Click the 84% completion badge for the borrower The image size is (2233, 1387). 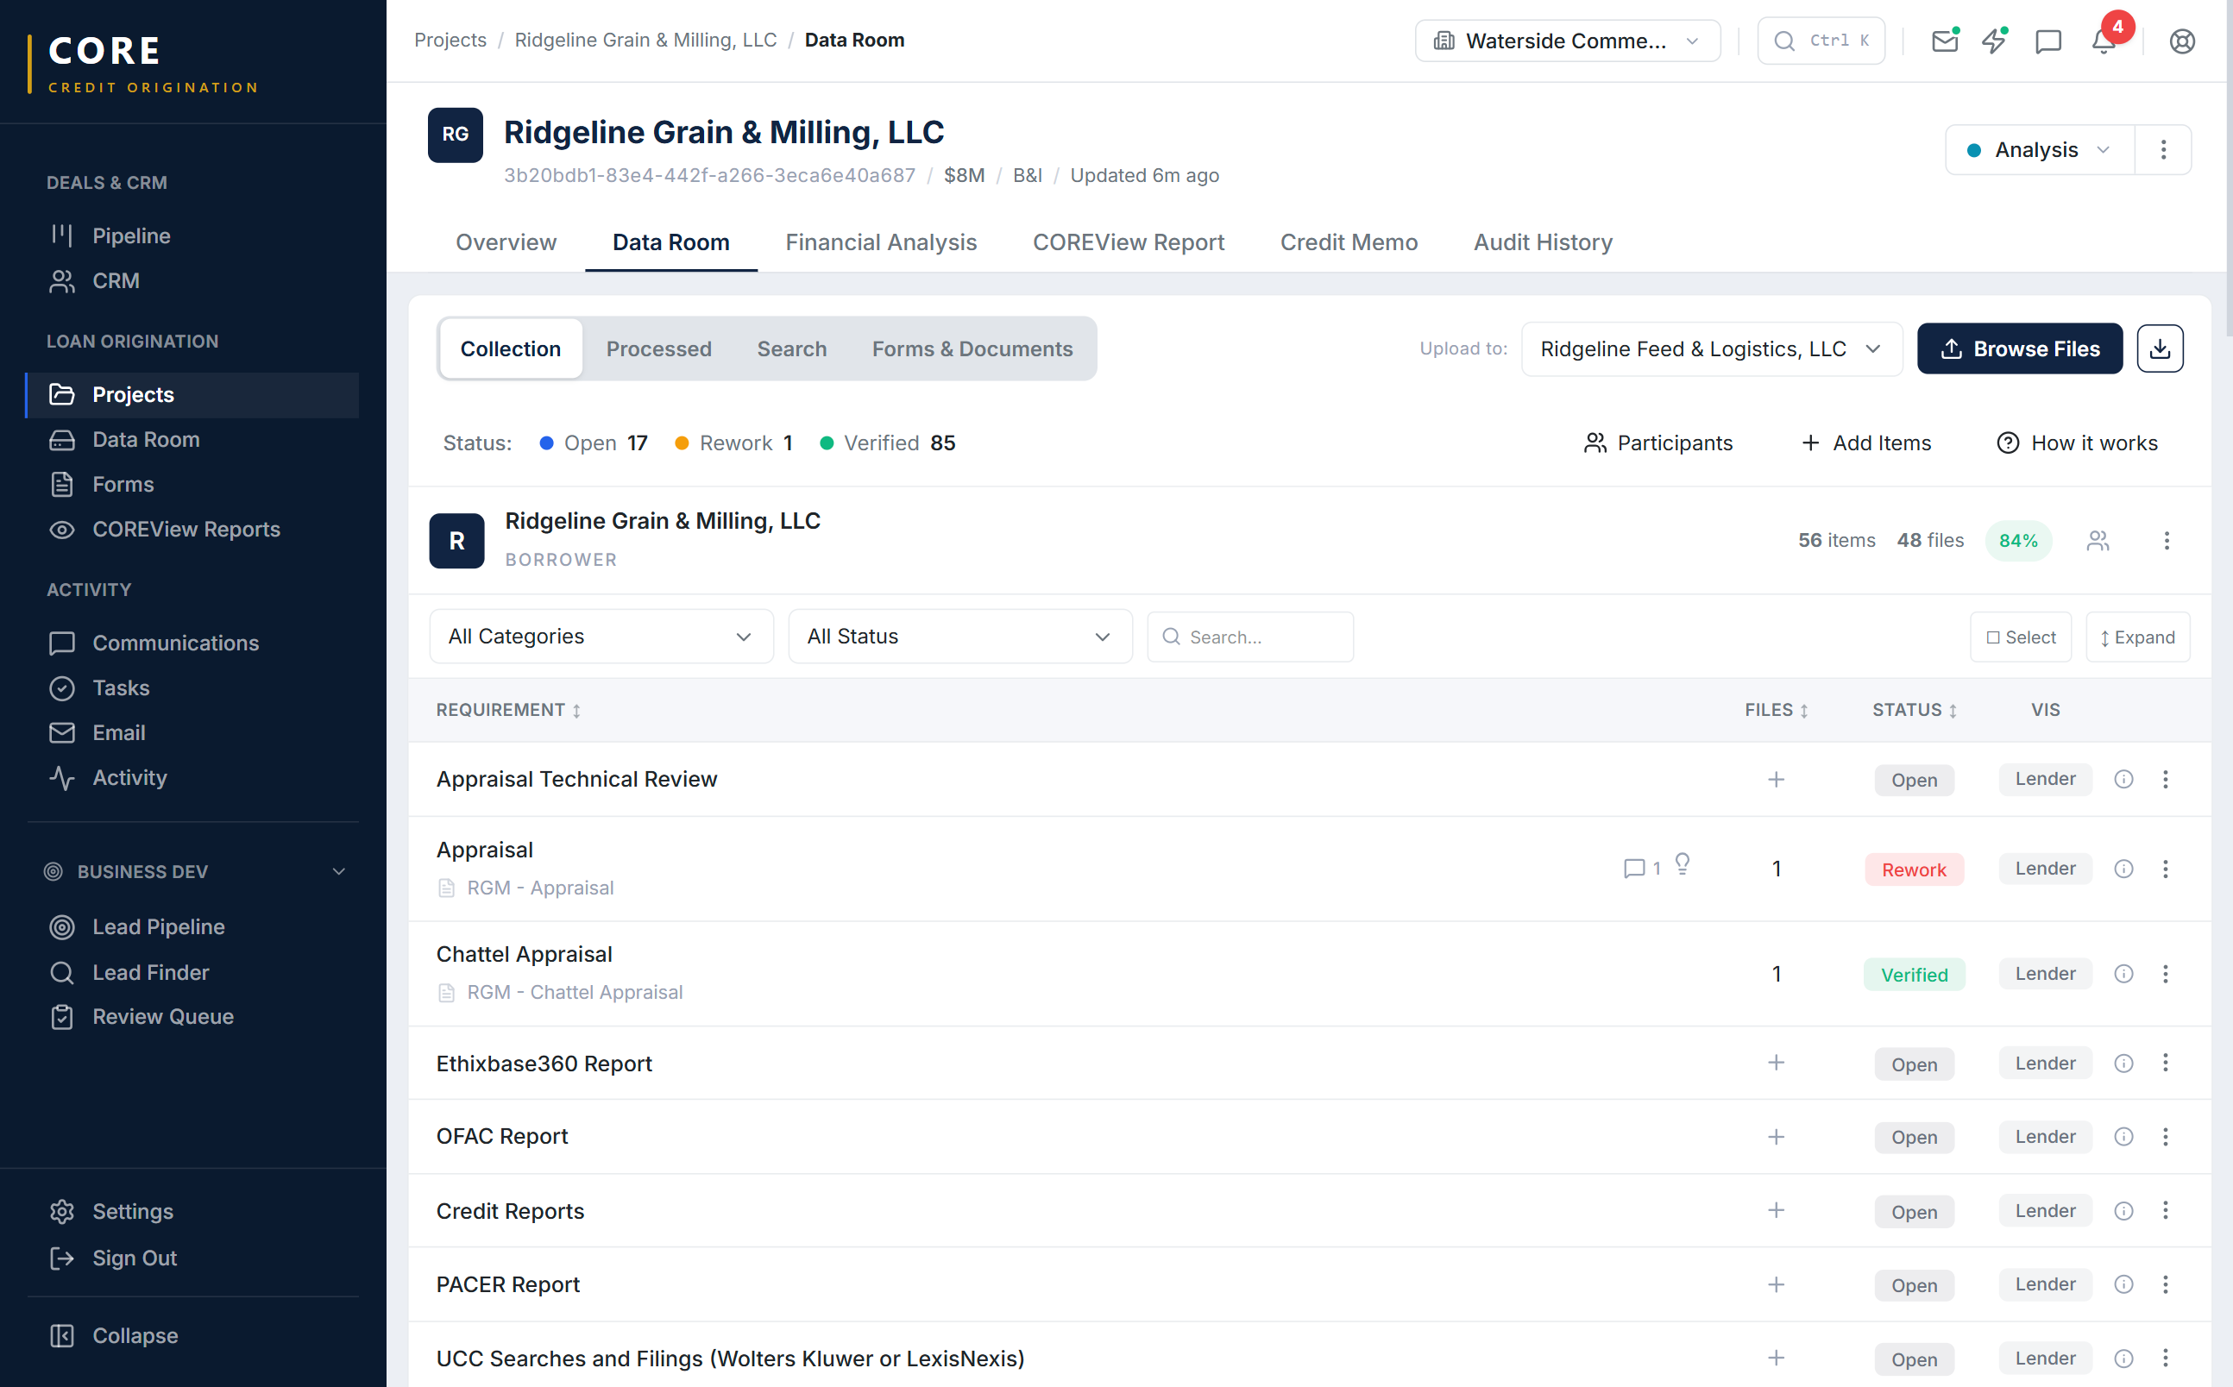(2018, 540)
